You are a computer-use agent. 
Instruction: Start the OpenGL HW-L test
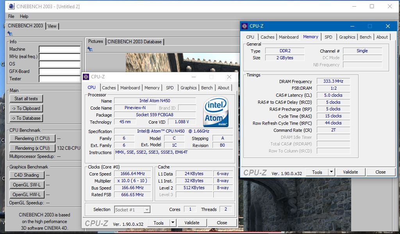[27, 194]
